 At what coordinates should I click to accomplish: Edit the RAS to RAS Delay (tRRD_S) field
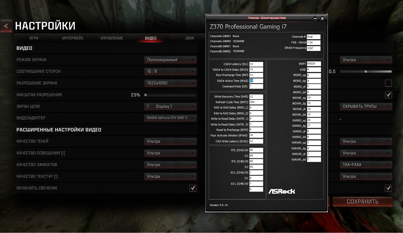[256, 113]
